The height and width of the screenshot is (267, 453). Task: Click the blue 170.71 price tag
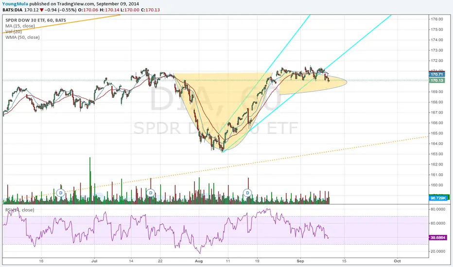pyautogui.click(x=436, y=74)
